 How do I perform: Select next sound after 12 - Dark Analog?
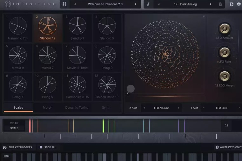(x=211, y=4)
